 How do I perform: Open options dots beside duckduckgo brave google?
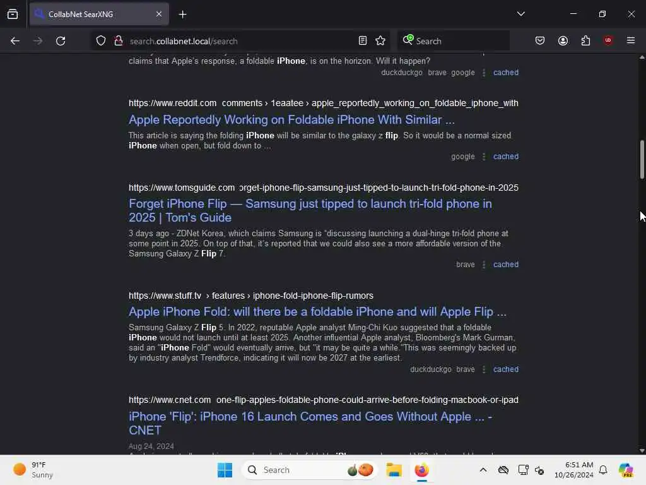click(x=484, y=73)
